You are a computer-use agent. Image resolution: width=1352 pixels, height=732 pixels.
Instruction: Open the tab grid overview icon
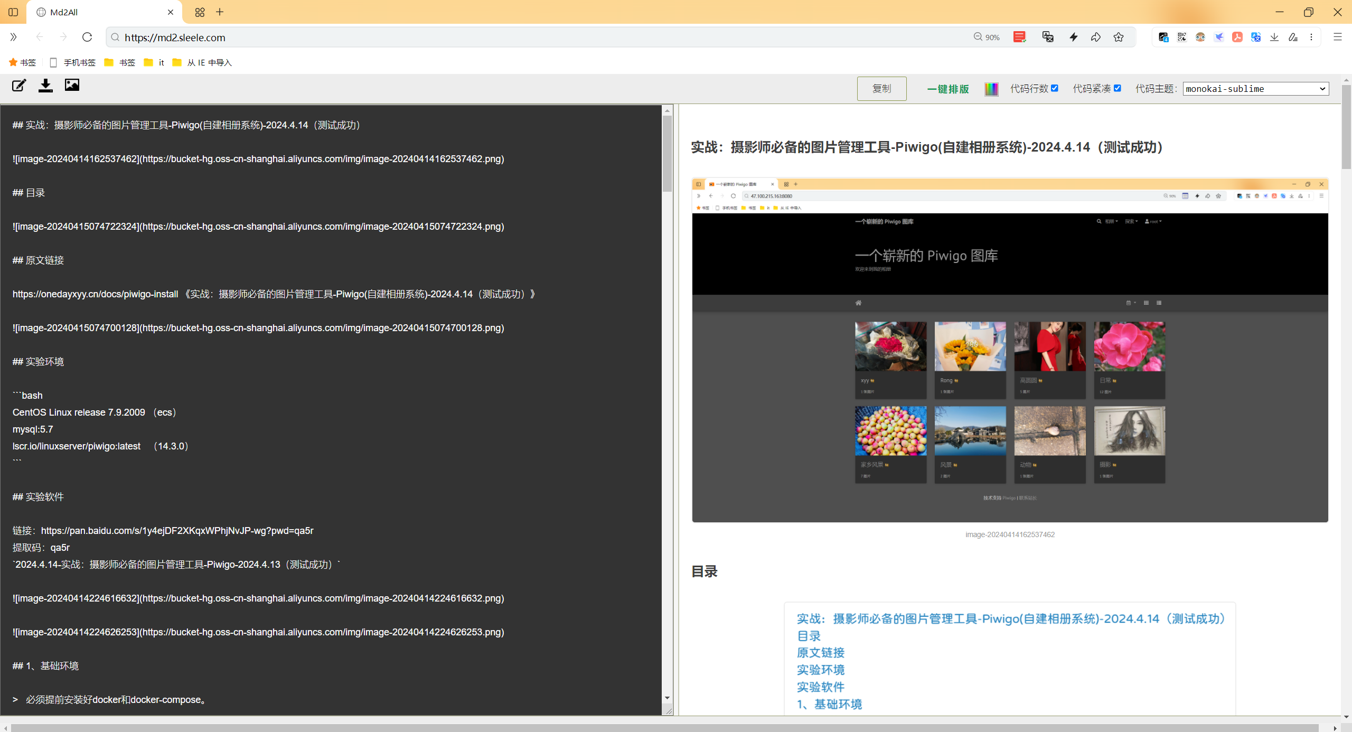pos(200,12)
